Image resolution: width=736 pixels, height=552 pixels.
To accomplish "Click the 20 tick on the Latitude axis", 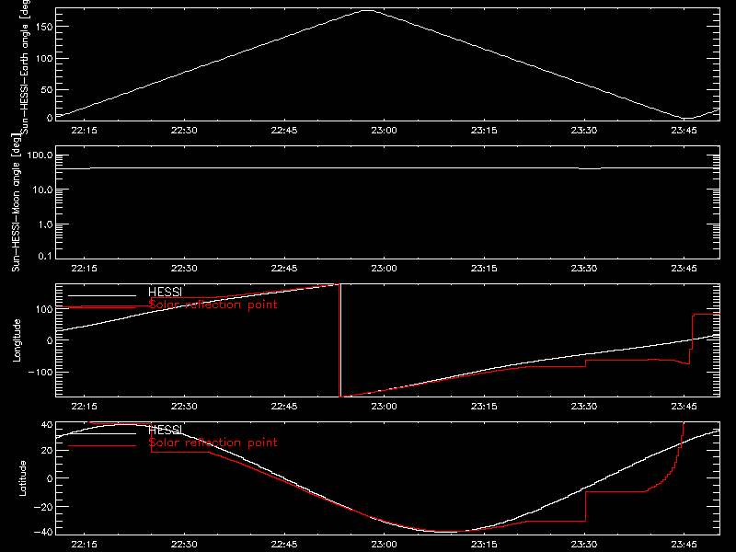I will point(47,451).
